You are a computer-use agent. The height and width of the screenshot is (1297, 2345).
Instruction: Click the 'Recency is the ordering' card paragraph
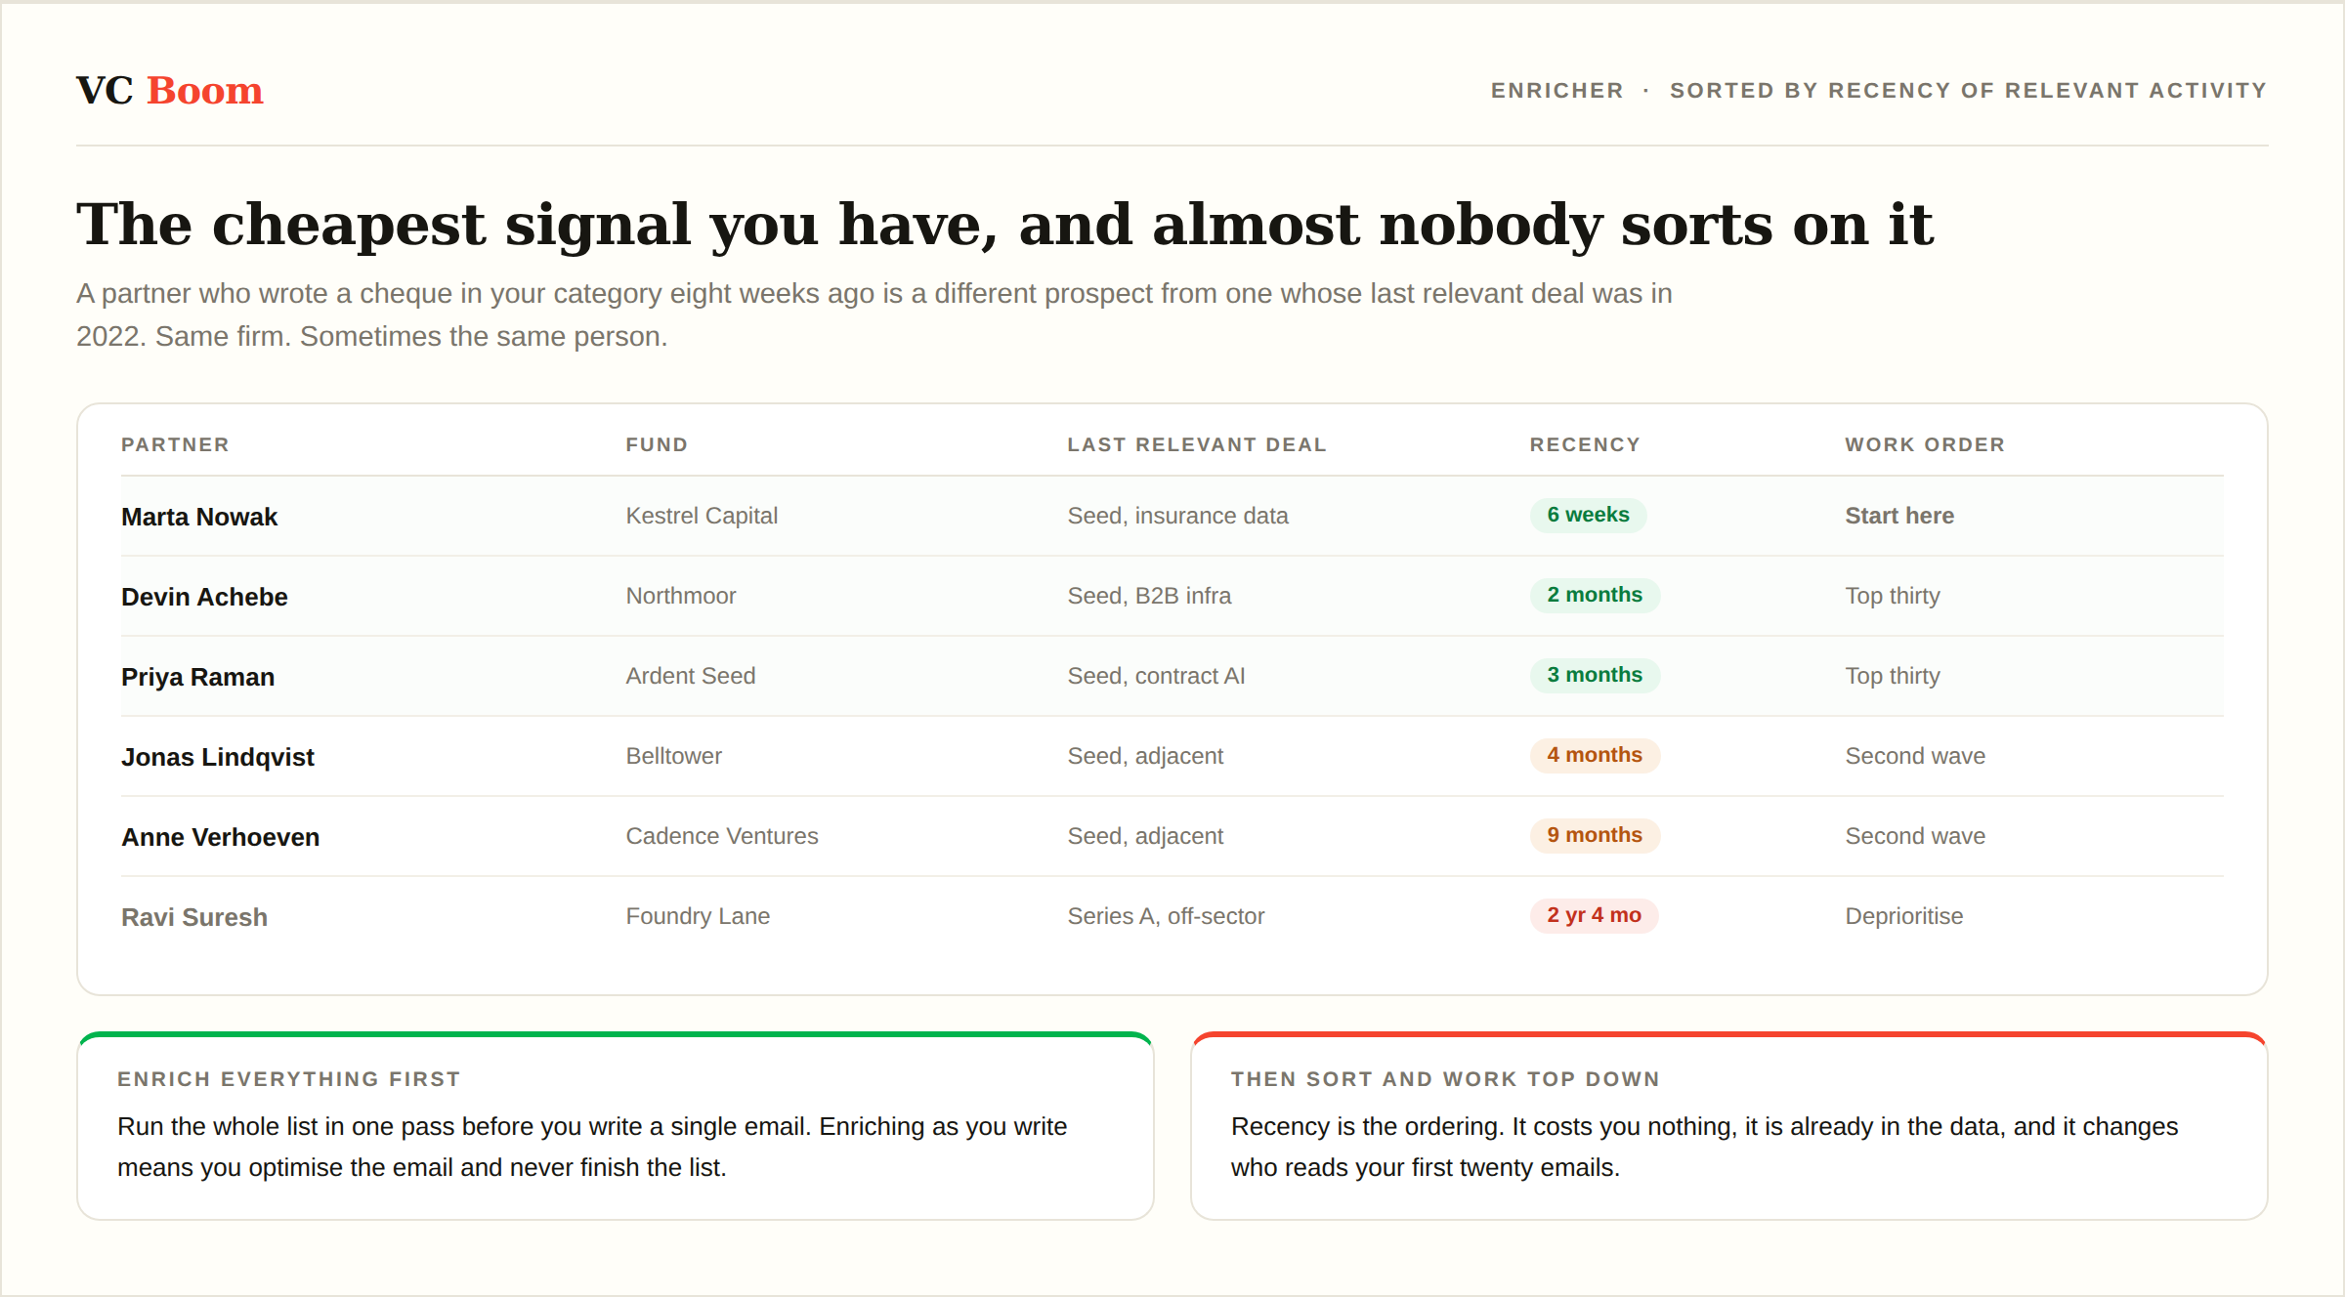pos(1704,1147)
